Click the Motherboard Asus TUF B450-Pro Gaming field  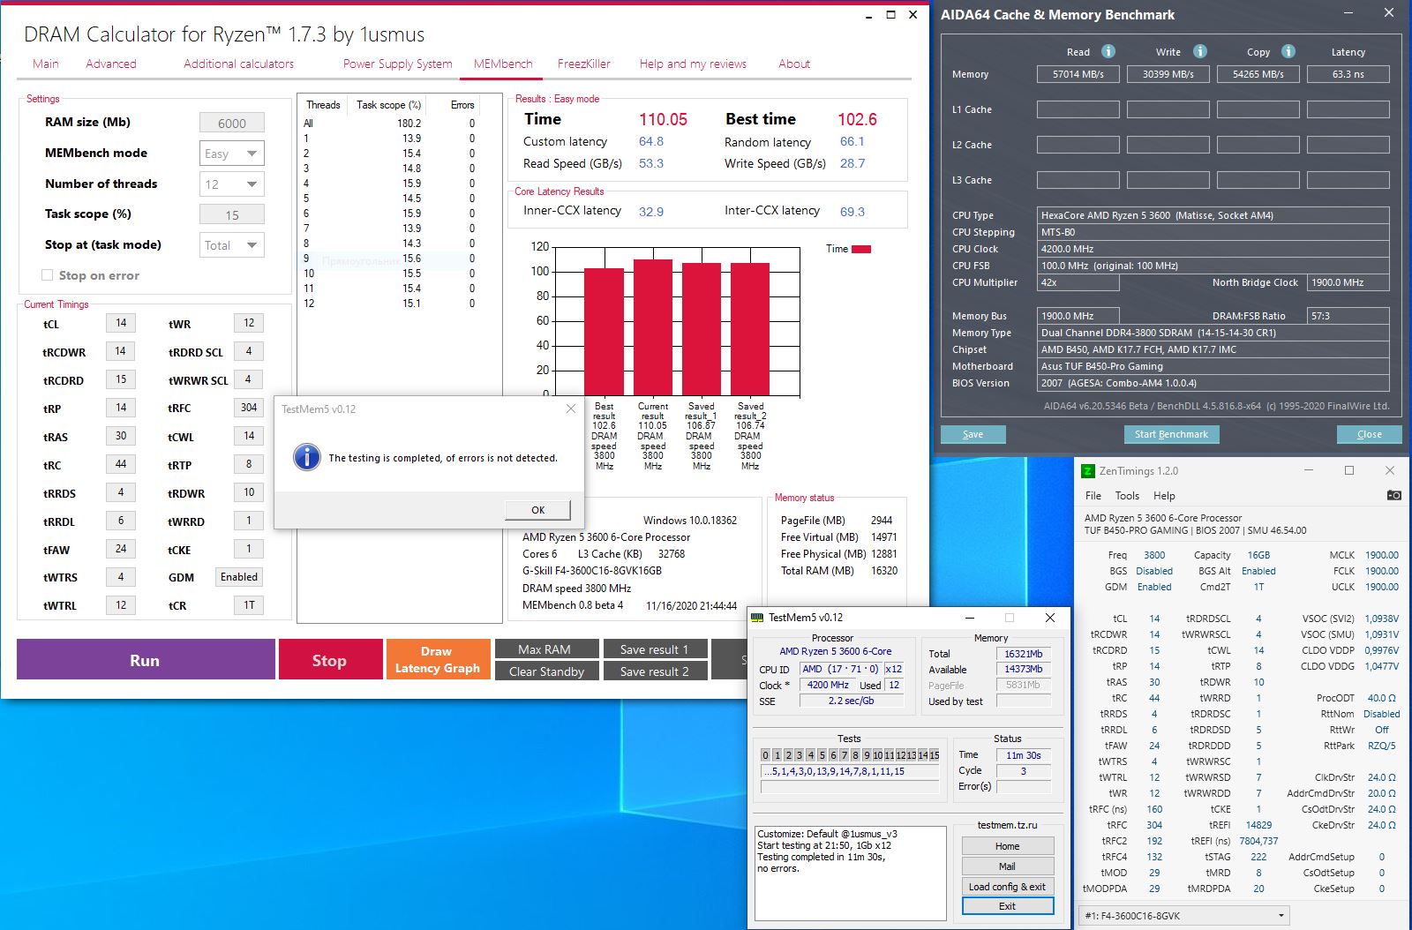point(1213,366)
